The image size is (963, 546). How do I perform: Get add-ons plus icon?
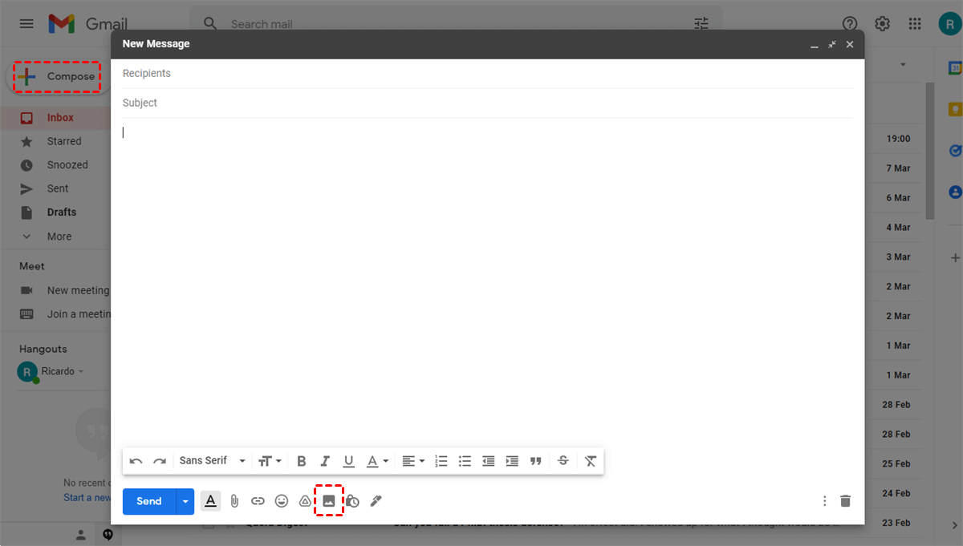[955, 258]
